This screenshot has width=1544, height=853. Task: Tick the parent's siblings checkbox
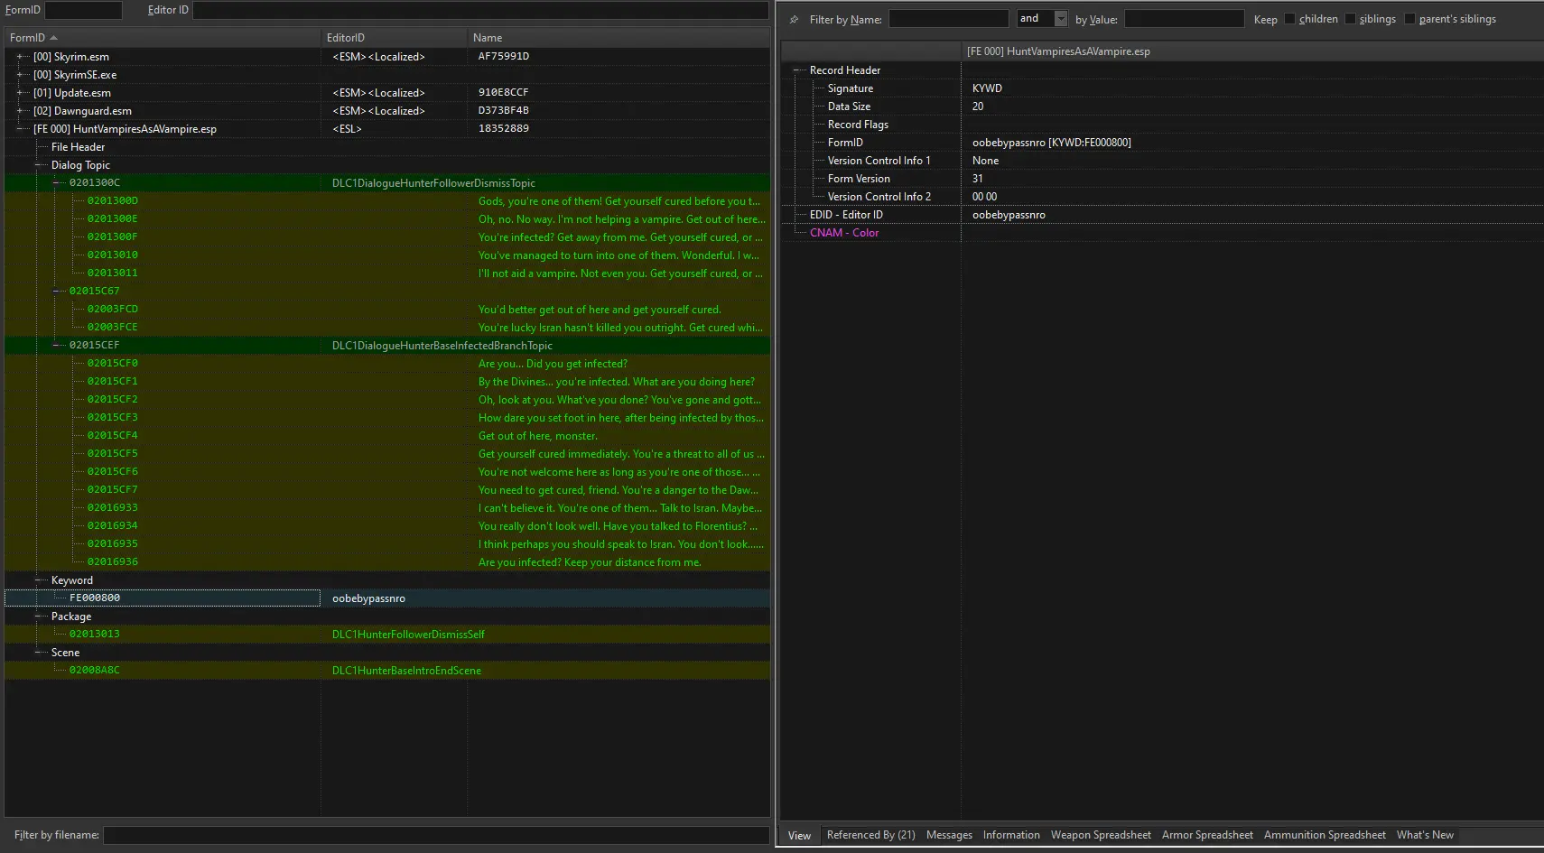click(1409, 19)
